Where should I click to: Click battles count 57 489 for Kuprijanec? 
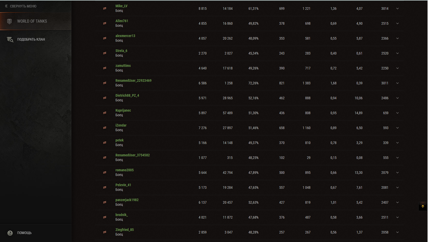click(x=228, y=113)
